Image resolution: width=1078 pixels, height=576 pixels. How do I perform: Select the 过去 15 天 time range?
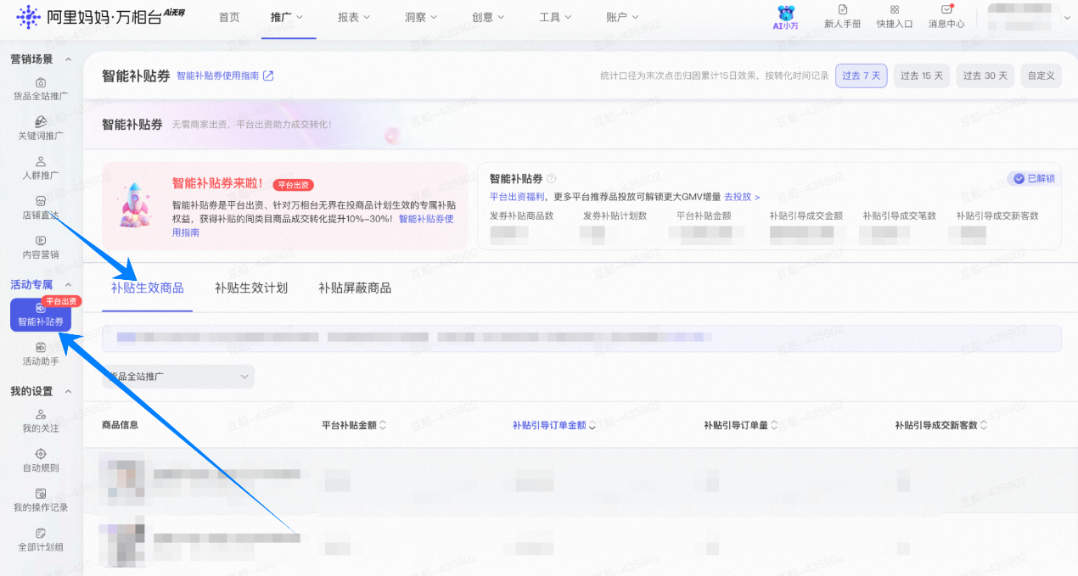922,75
